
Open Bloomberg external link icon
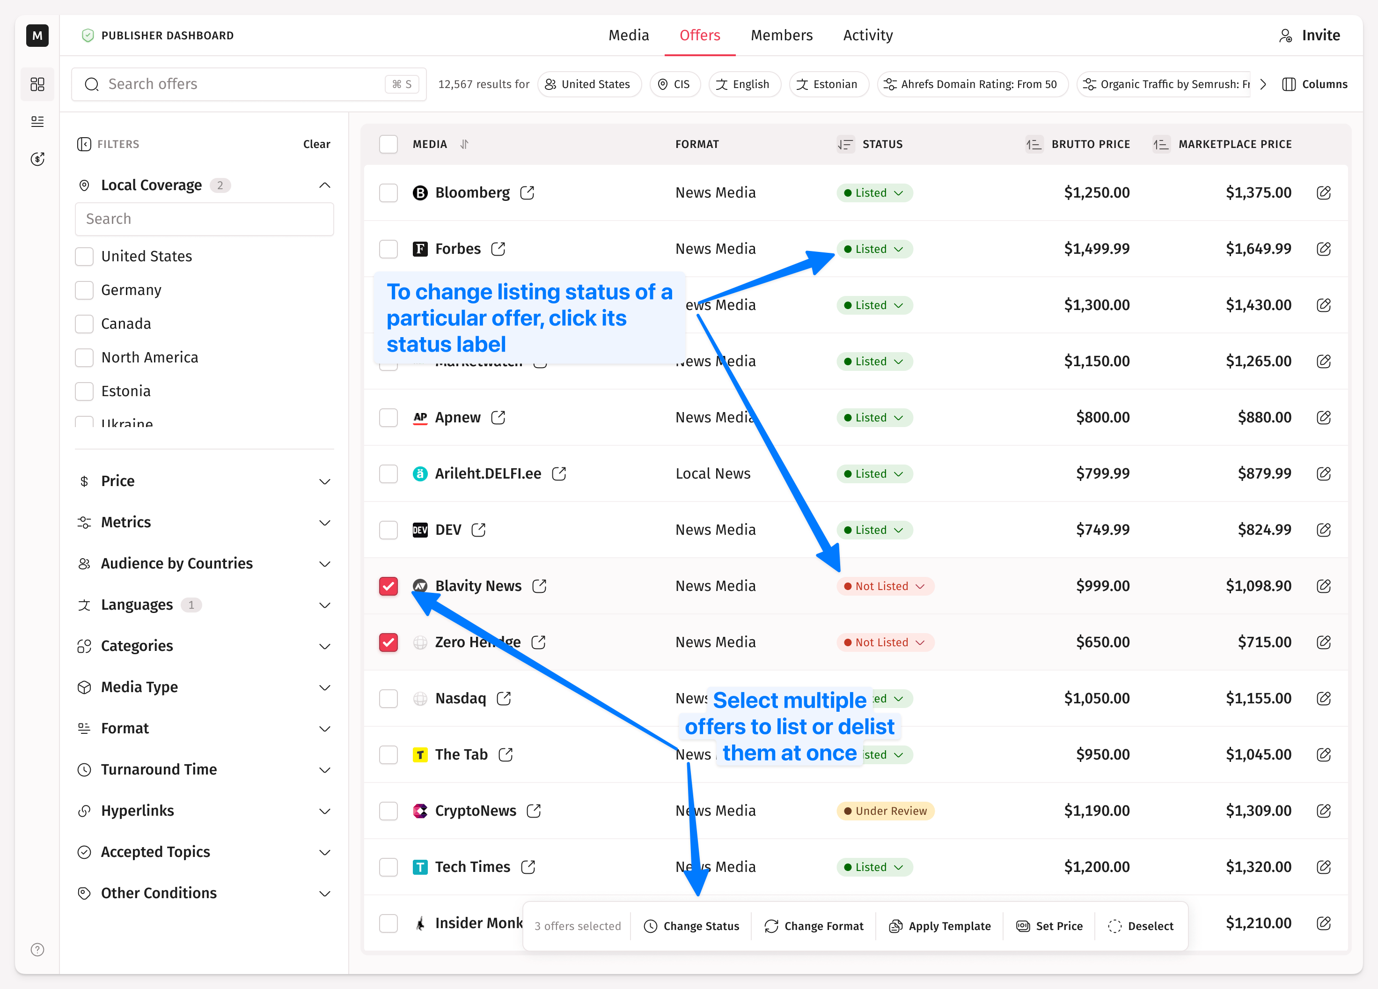[527, 192]
